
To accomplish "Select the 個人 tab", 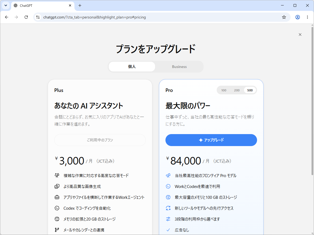I will coord(132,67).
